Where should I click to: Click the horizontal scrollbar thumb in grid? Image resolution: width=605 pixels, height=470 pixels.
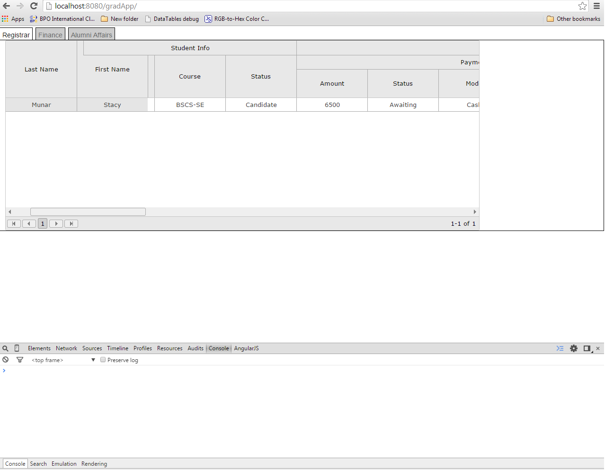click(88, 212)
